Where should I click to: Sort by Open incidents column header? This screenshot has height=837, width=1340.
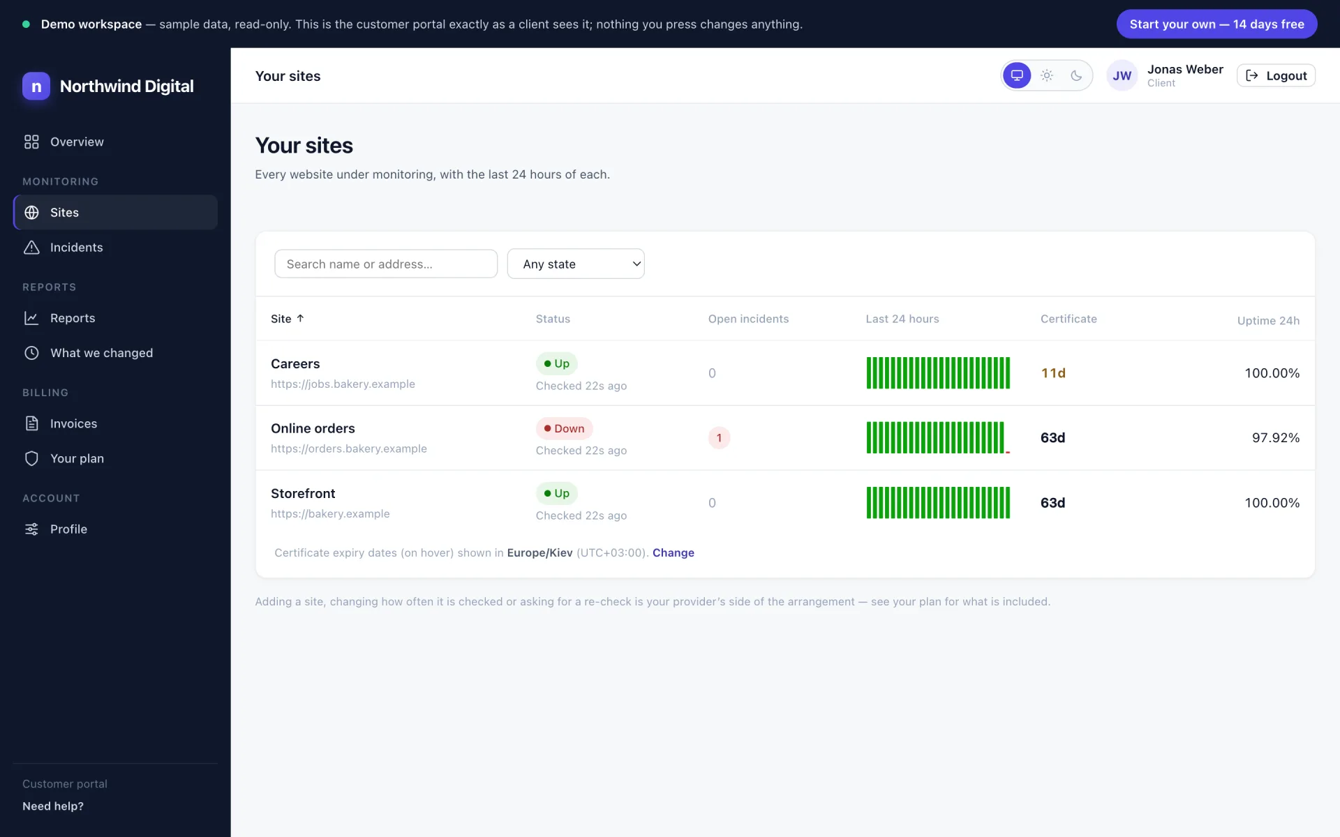pyautogui.click(x=748, y=319)
